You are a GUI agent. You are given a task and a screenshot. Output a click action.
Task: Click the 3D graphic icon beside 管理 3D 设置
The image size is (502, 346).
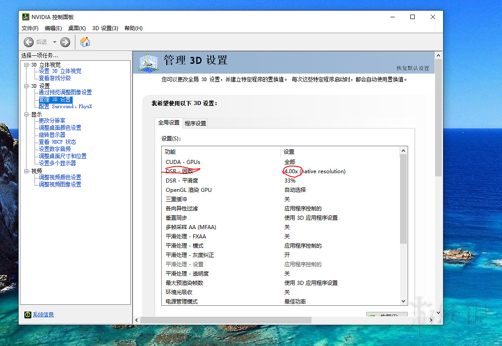(148, 62)
